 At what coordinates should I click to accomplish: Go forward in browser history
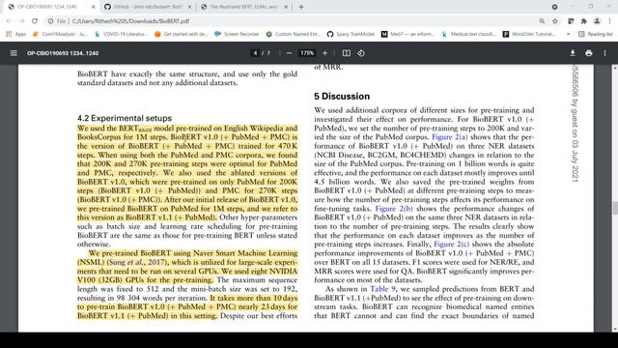click(x=21, y=21)
